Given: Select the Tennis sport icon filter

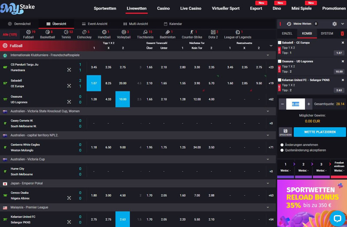Looking at the screenshot, I should pos(66,34).
